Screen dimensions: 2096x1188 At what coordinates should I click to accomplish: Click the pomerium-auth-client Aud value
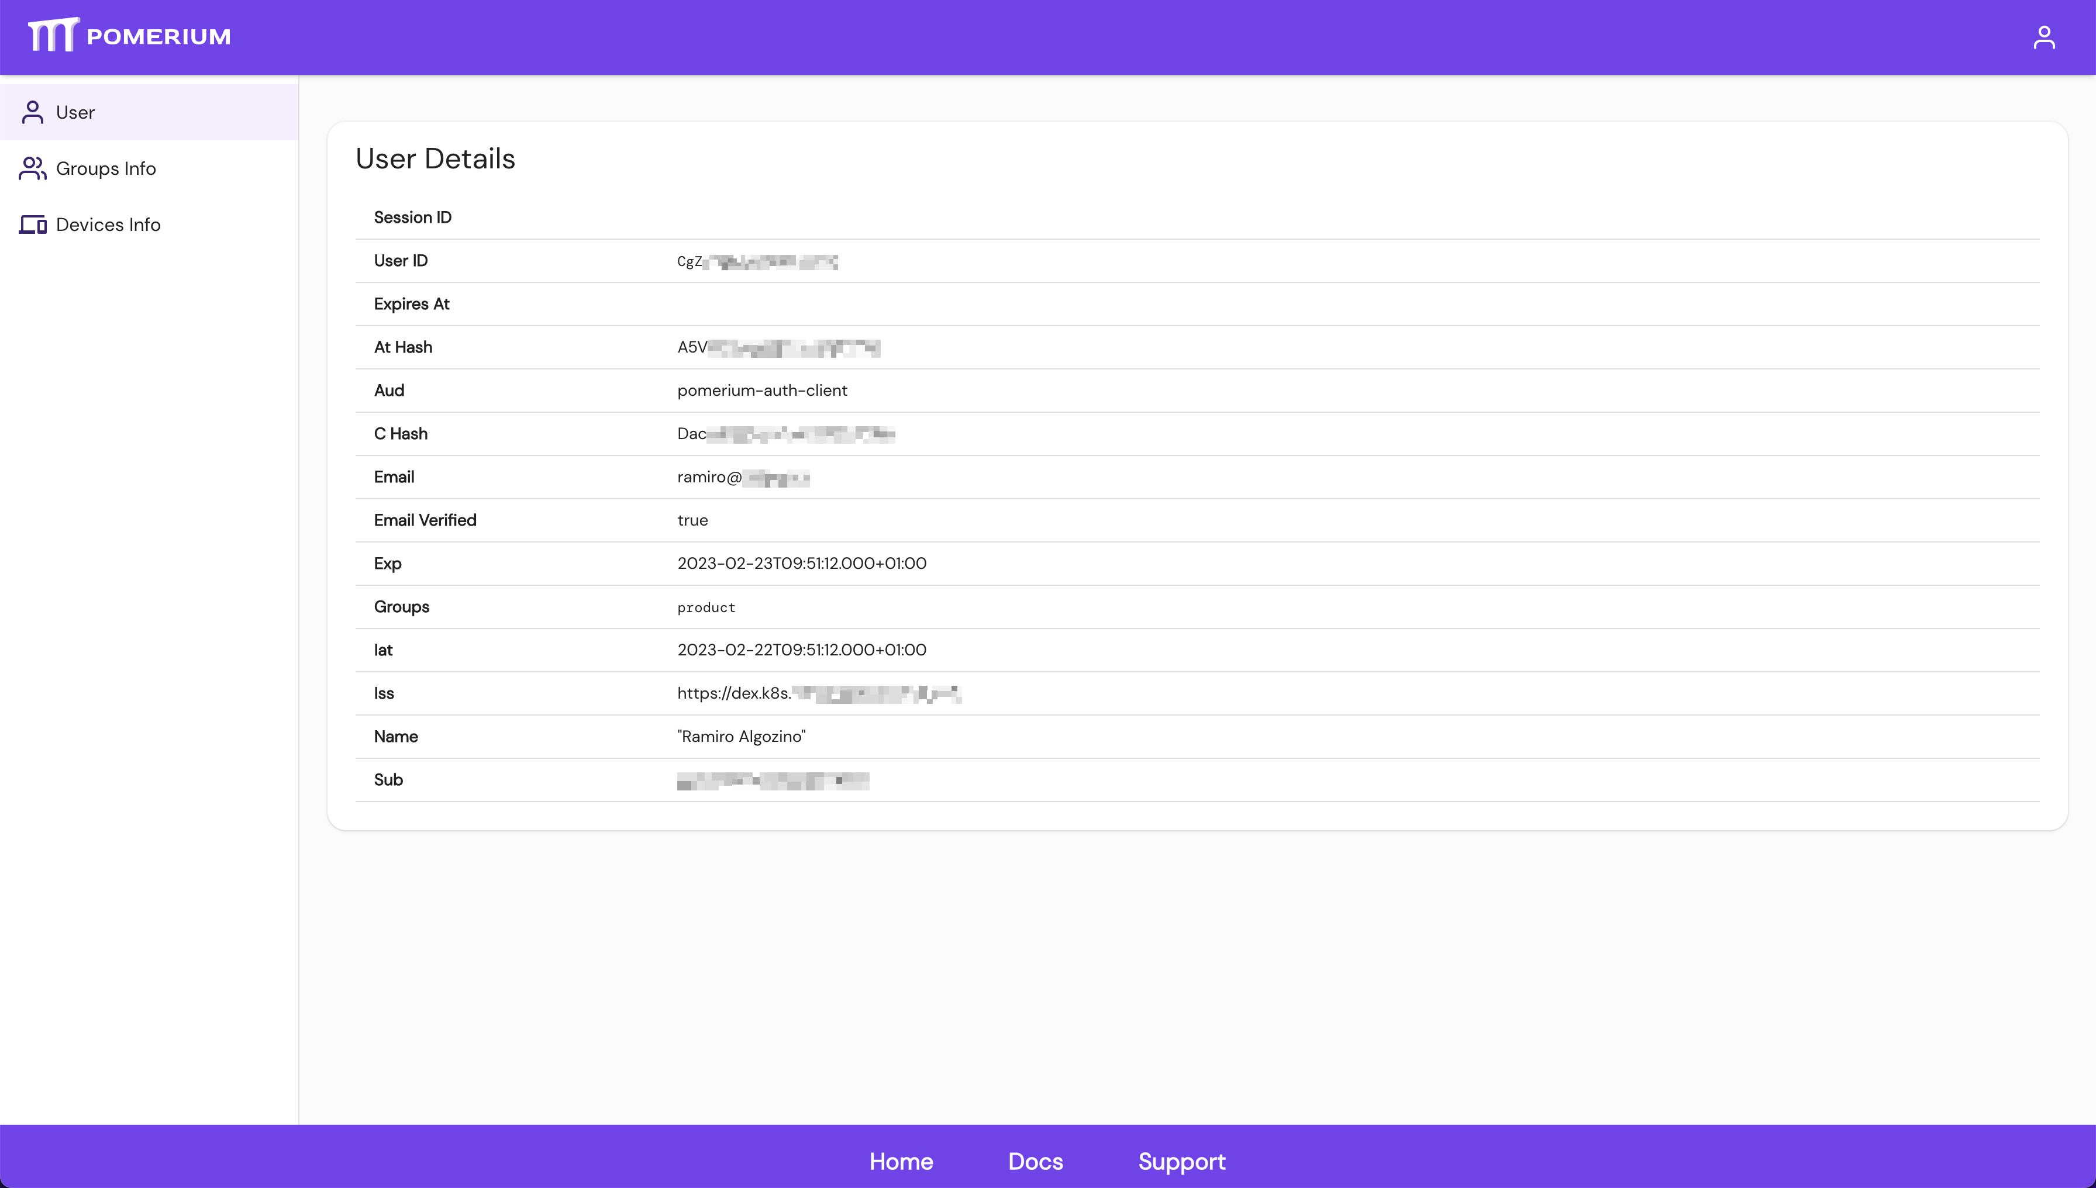click(761, 391)
